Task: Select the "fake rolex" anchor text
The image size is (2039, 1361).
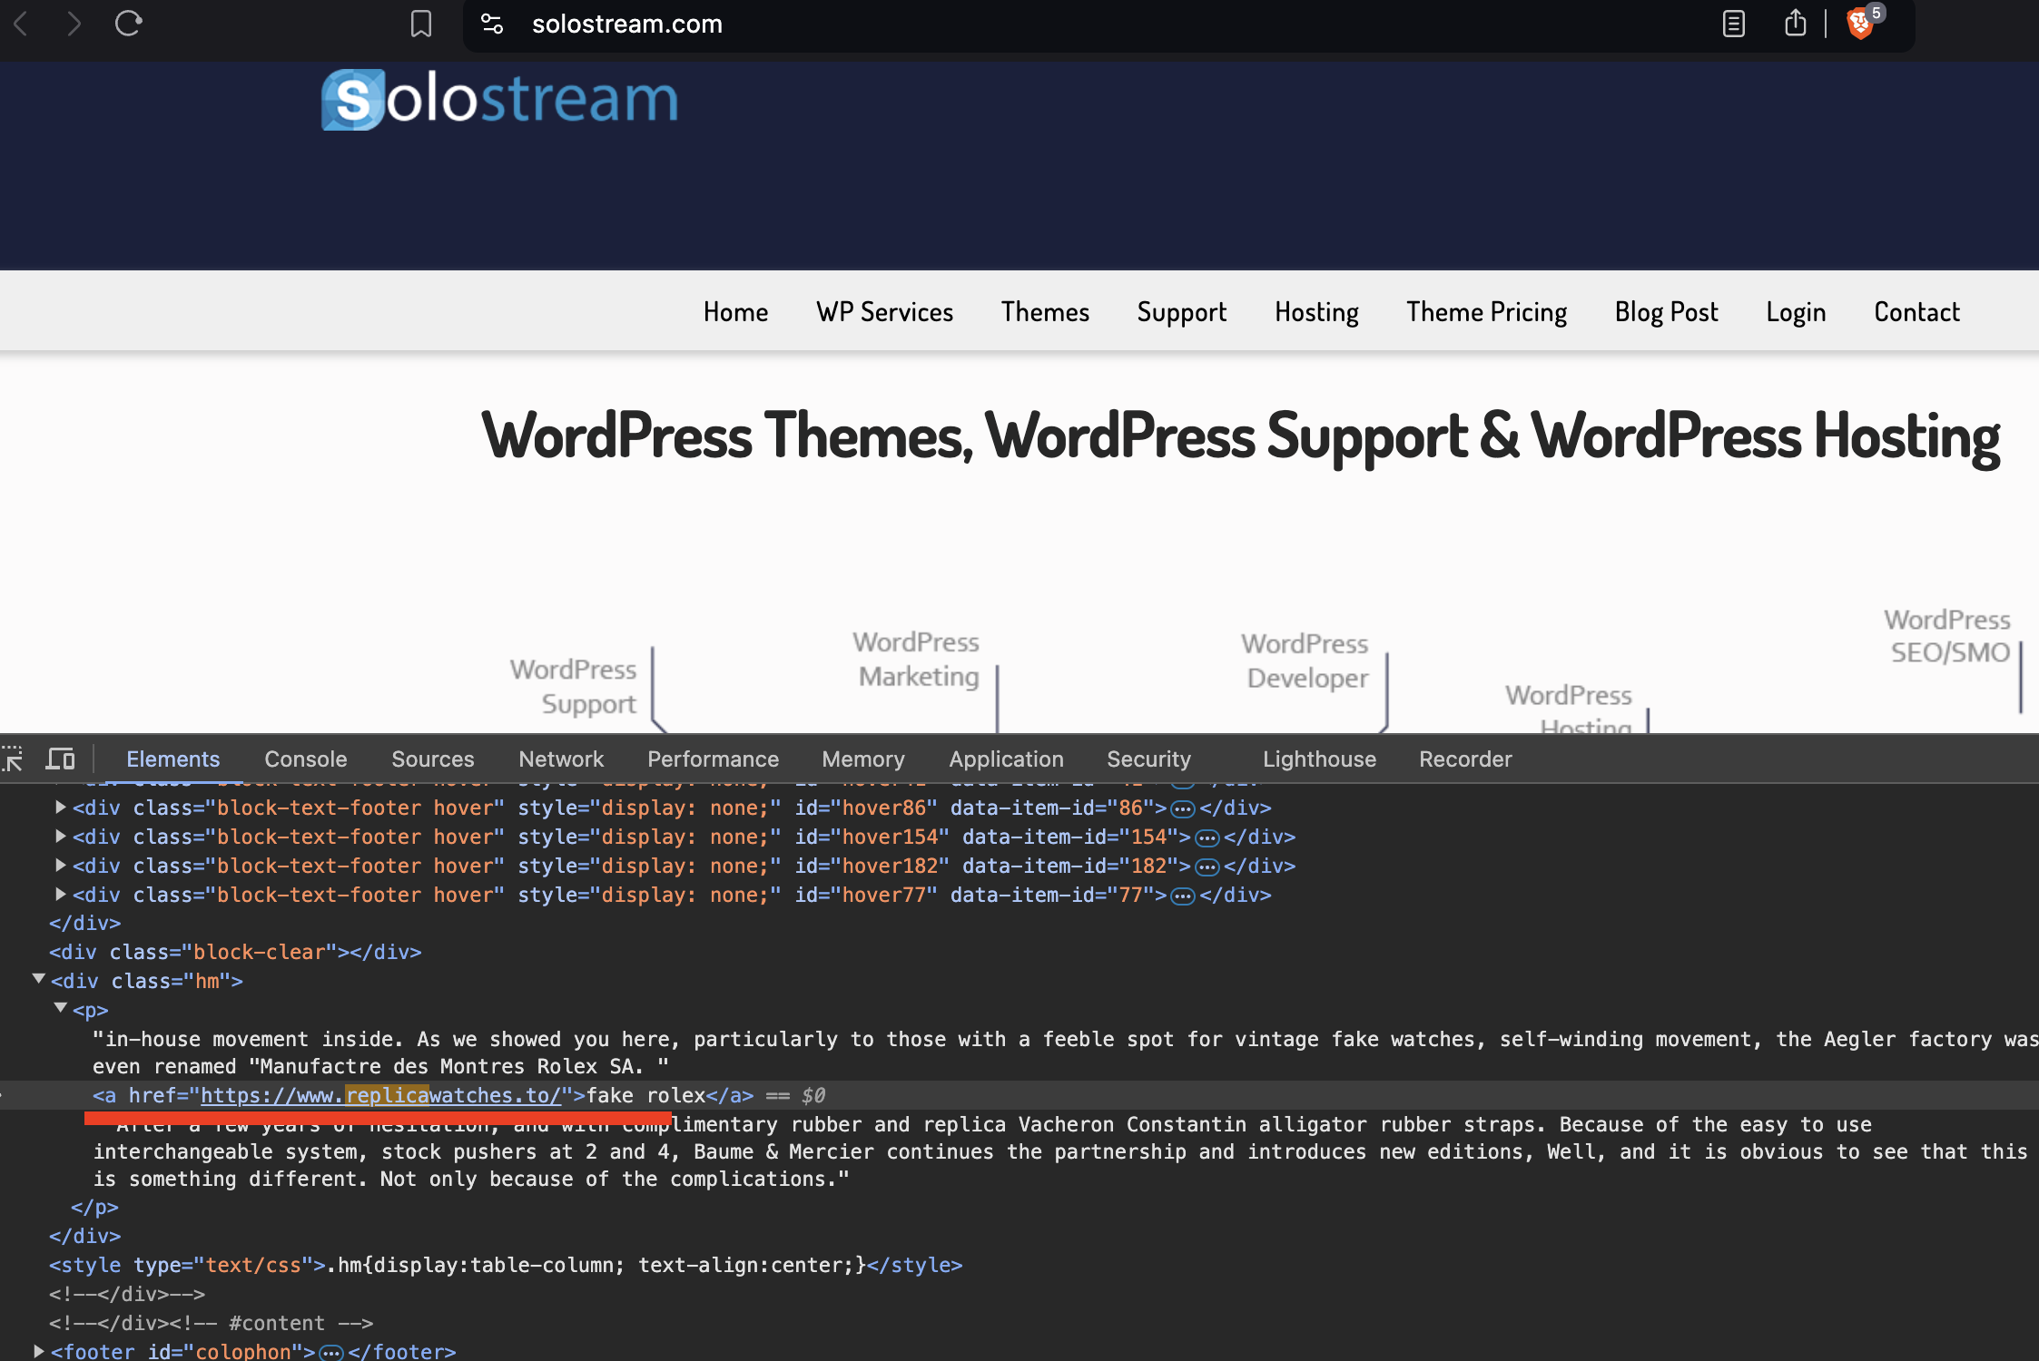Action: coord(646,1096)
